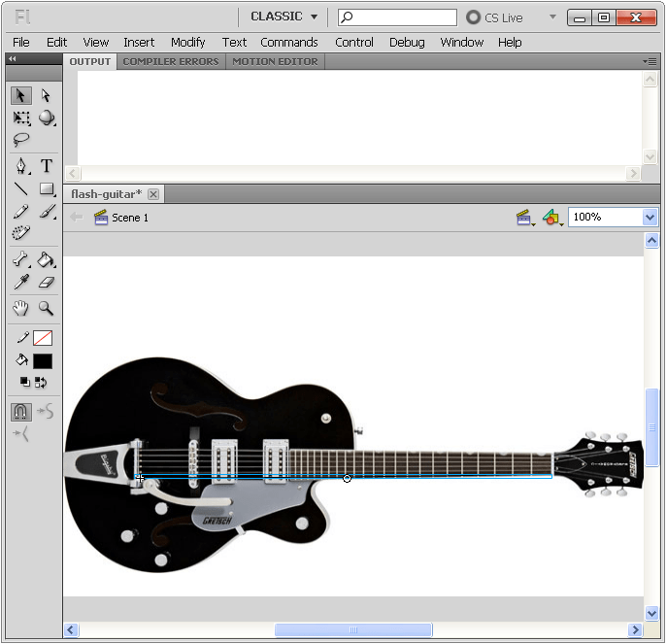
Task: Switch to the COMPILER ERRORS tab
Action: click(x=171, y=62)
